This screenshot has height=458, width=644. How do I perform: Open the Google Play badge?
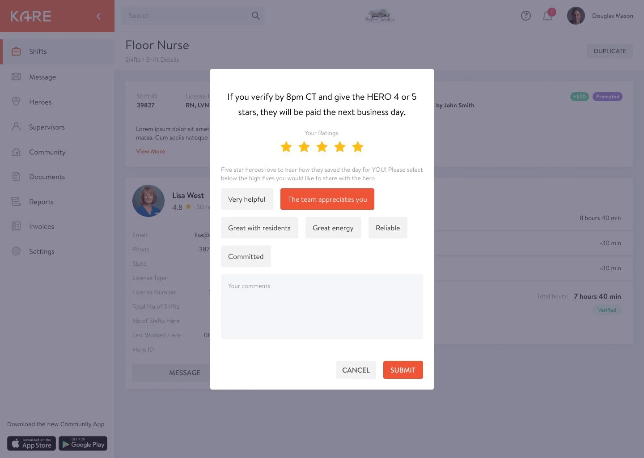[83, 443]
